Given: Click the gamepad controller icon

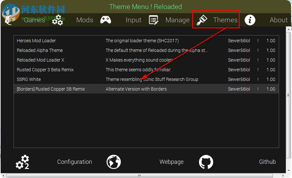Looking at the screenshot, I should pos(106,20).
